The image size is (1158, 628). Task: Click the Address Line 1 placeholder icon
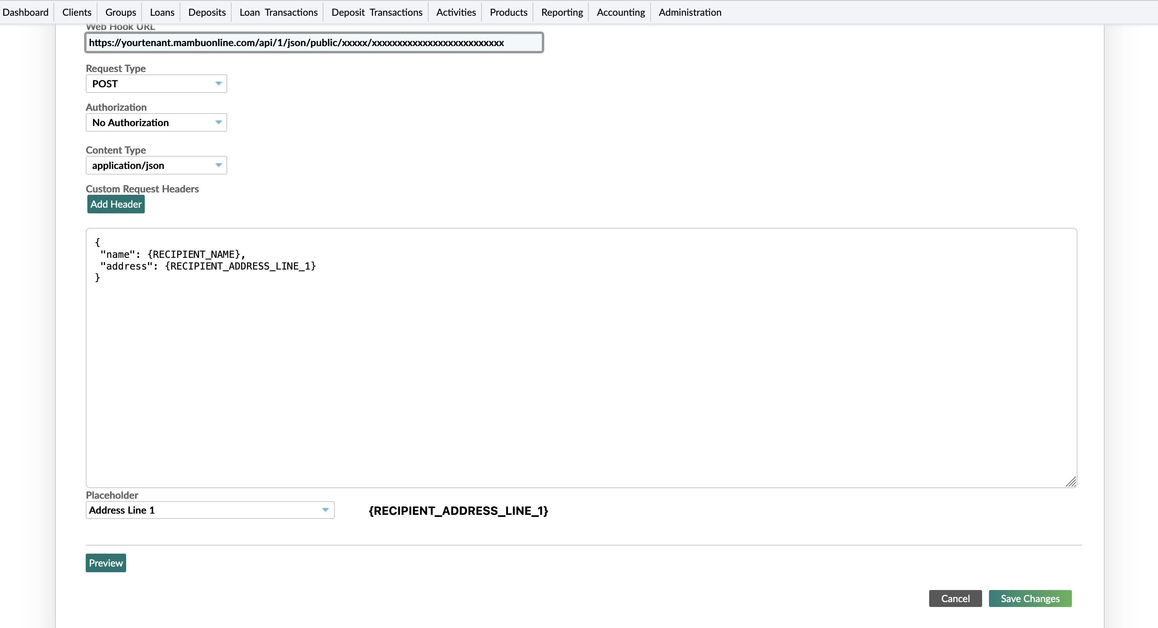tap(325, 510)
